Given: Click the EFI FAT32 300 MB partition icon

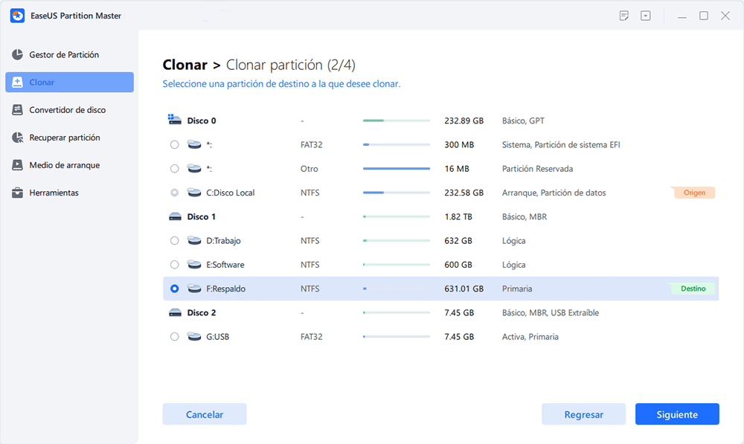Looking at the screenshot, I should (x=194, y=144).
